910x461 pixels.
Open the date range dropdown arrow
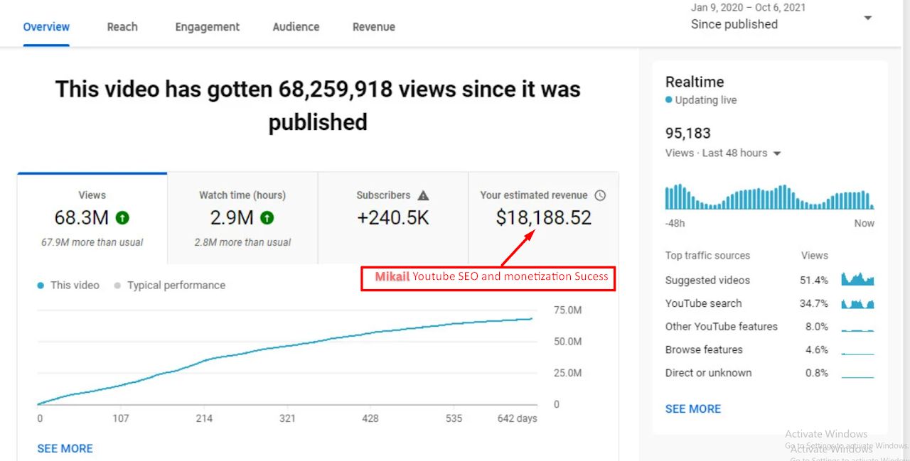(867, 18)
